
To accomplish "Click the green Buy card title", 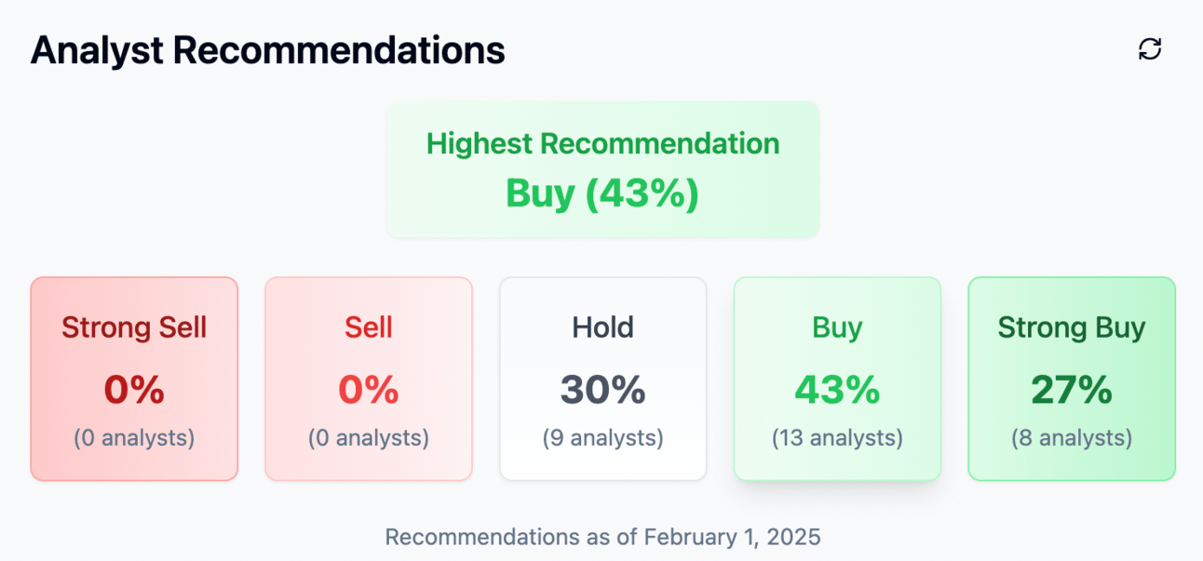I will click(x=837, y=327).
